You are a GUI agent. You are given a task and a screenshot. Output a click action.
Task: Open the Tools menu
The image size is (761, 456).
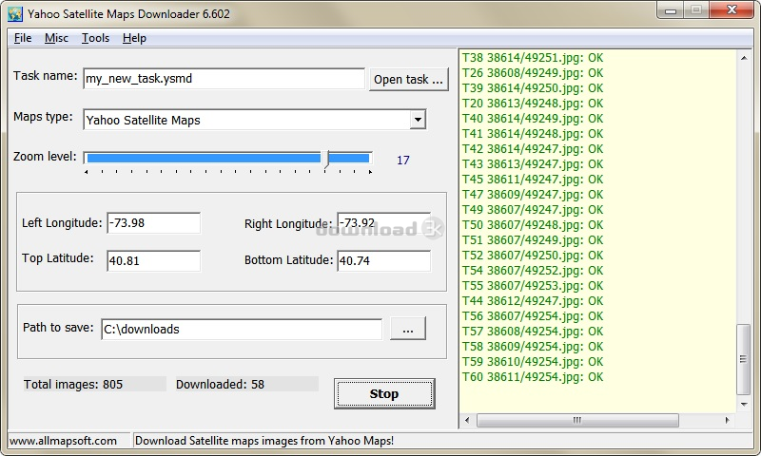[x=95, y=38]
